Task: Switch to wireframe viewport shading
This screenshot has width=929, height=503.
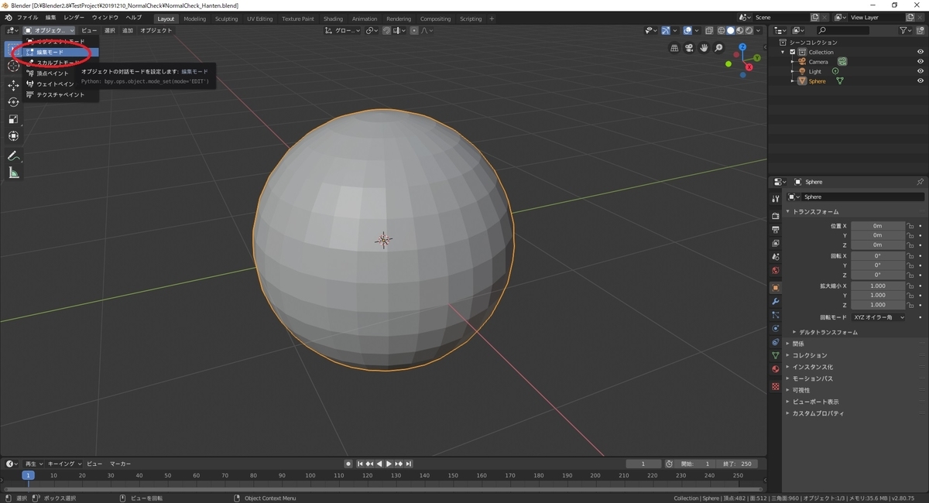Action: (x=721, y=30)
